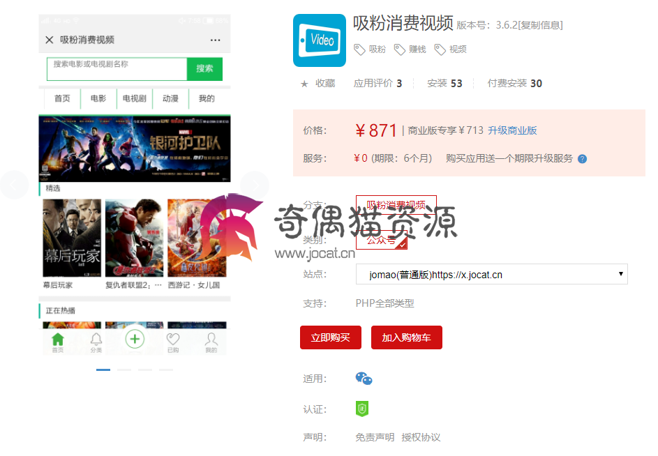Click the 立即购买 buy now button

point(331,337)
